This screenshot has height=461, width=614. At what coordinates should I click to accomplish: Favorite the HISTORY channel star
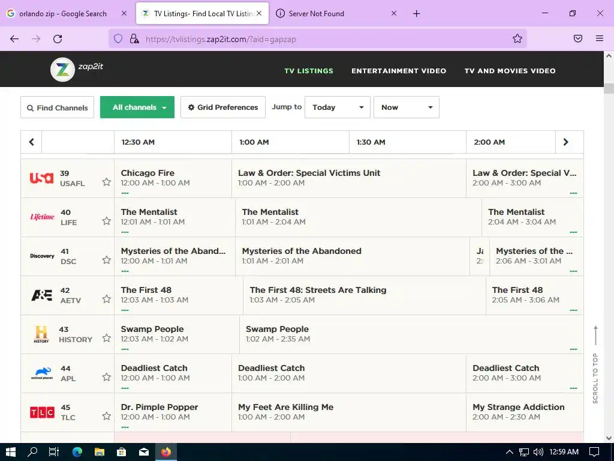pos(107,338)
